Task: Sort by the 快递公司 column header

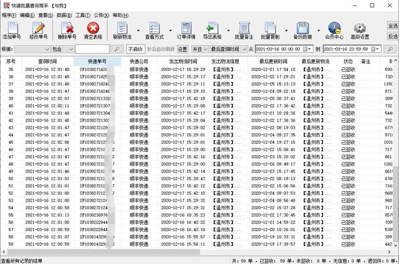Action: 139,61
